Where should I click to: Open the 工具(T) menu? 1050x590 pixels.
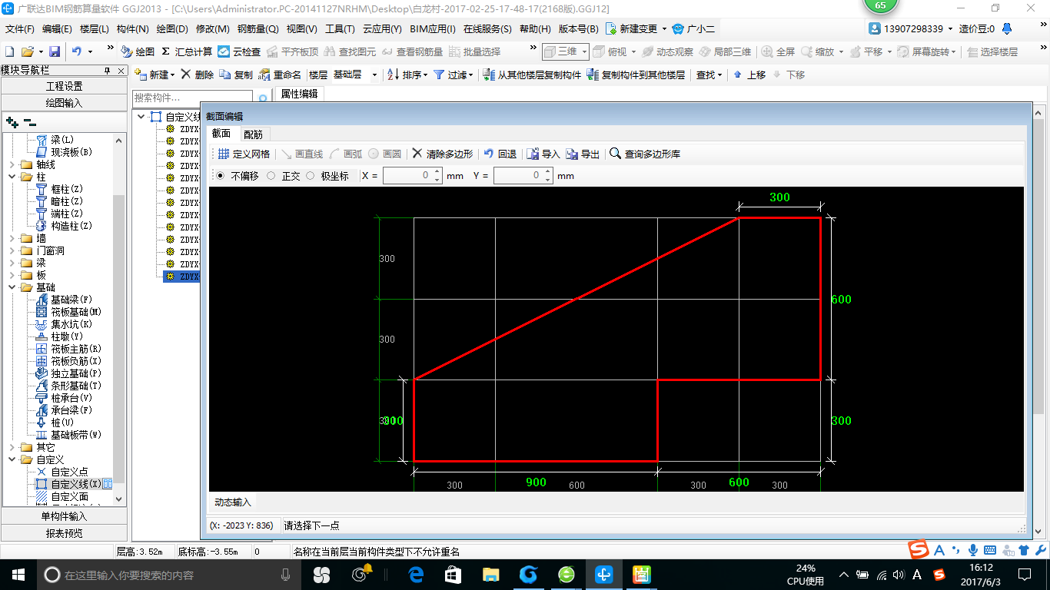(340, 29)
